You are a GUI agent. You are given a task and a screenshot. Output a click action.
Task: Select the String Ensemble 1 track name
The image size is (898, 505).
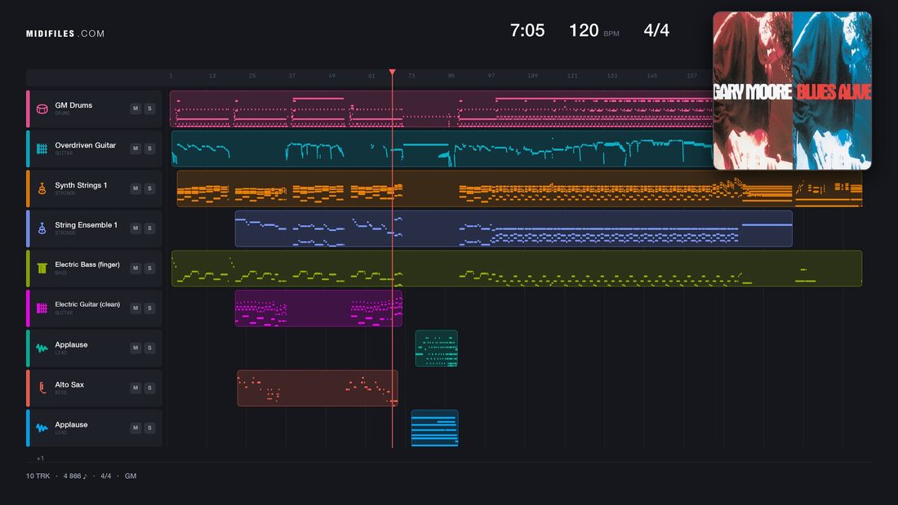86,225
